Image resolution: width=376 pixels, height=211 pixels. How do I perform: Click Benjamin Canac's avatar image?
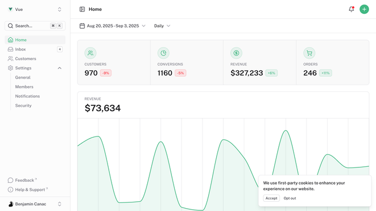[x=10, y=204]
